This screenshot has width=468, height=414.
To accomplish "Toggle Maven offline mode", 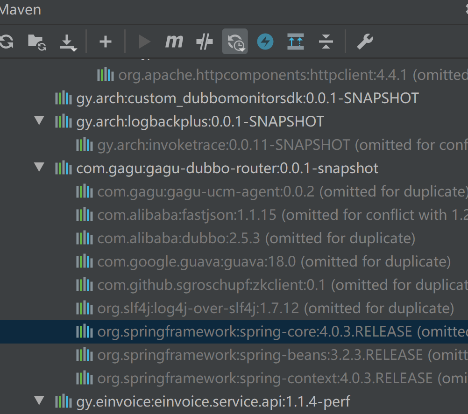I will coord(265,41).
